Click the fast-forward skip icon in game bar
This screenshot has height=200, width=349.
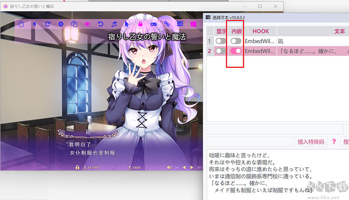click(199, 168)
